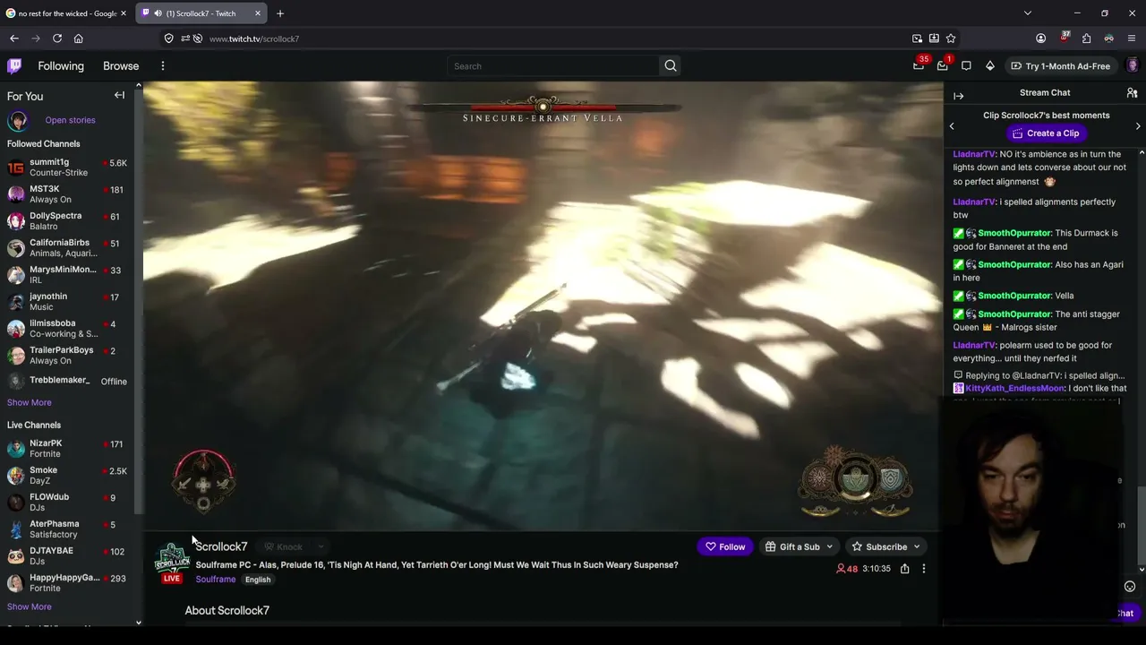Switch to the 'no rest for the wicked' Google tab
Viewport: 1146px width, 645px height.
(x=67, y=13)
